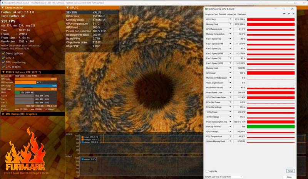The width and height of the screenshot is (308, 179).
Task: Collapse the Demo monitor panel
Action: 3,7
